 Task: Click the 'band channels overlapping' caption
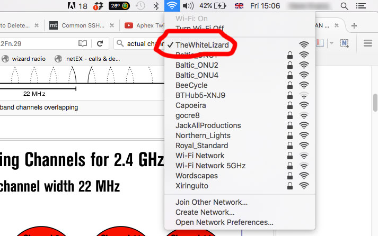pyautogui.click(x=39, y=107)
